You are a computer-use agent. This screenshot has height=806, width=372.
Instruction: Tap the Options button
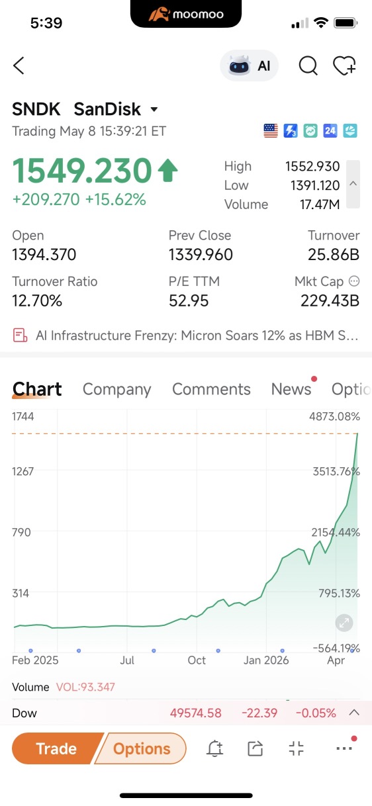pos(142,748)
